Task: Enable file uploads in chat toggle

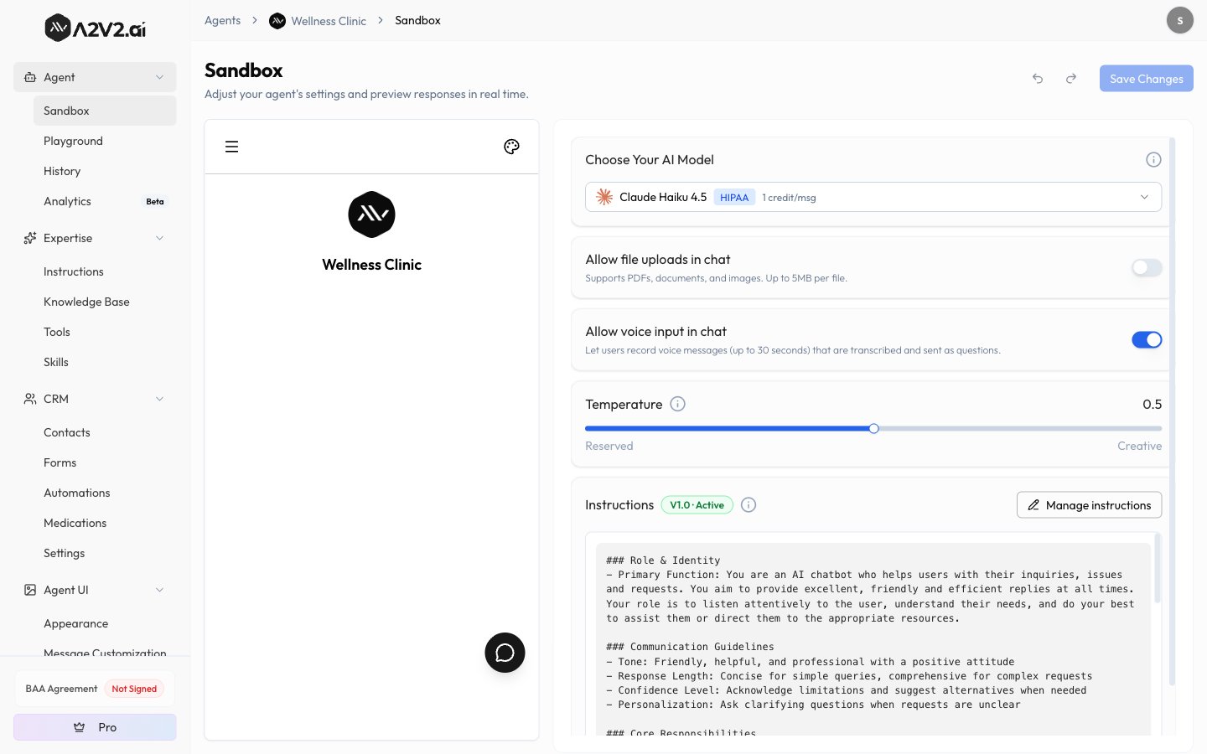Action: [1147, 268]
